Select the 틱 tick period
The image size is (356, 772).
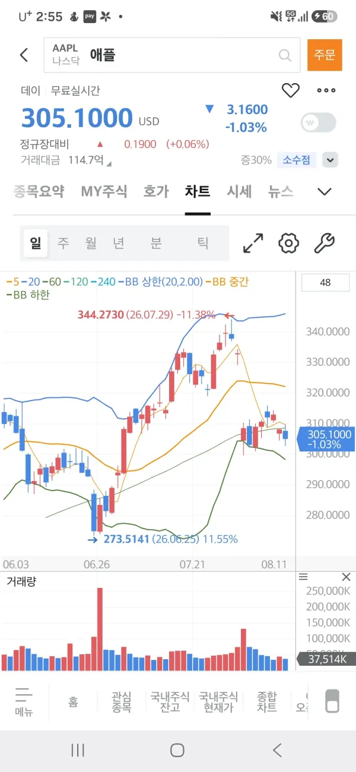tap(203, 243)
